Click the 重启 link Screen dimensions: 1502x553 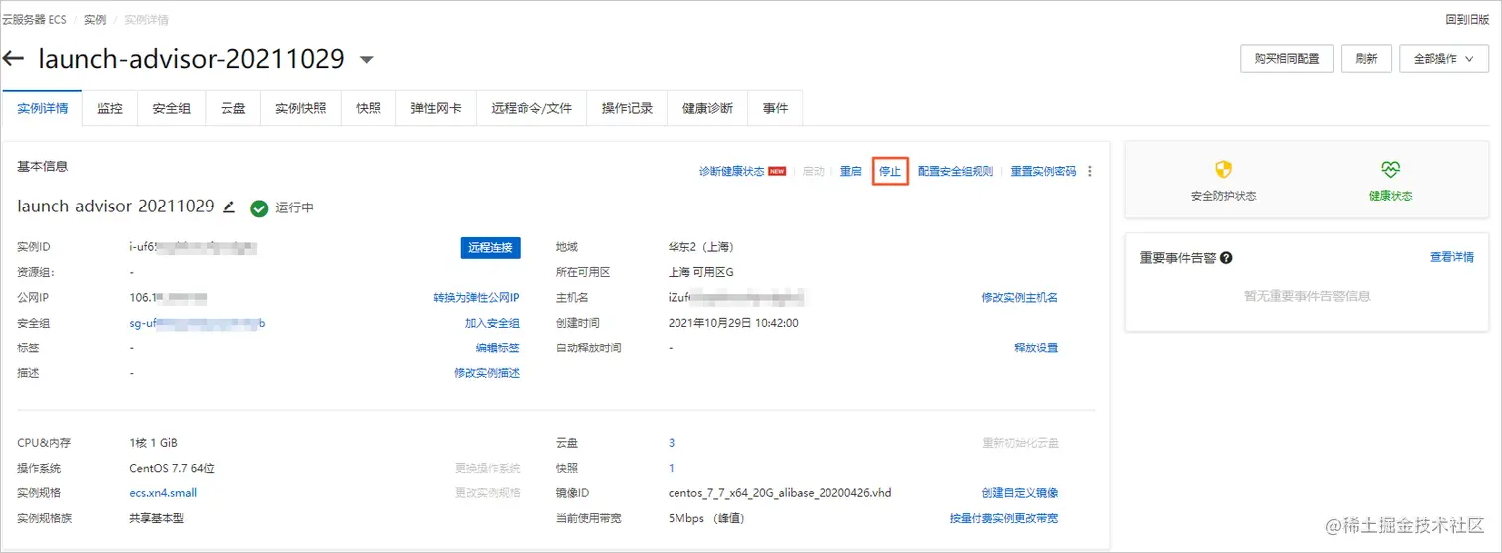[x=851, y=171]
